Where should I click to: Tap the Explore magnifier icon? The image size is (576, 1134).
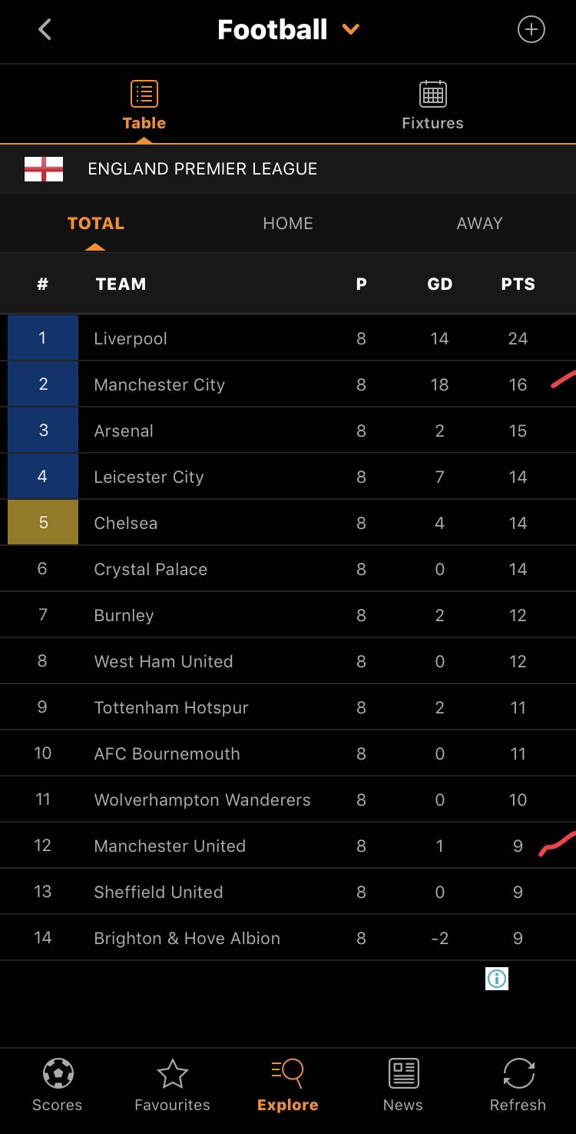click(288, 1072)
